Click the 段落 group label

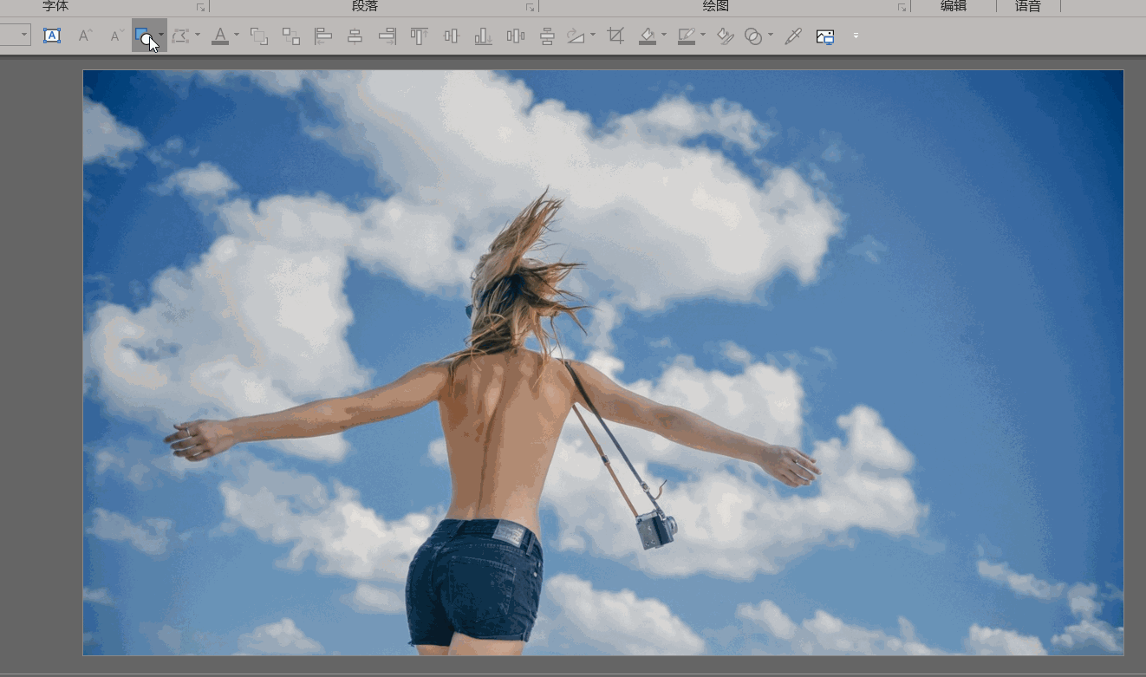pyautogui.click(x=365, y=6)
